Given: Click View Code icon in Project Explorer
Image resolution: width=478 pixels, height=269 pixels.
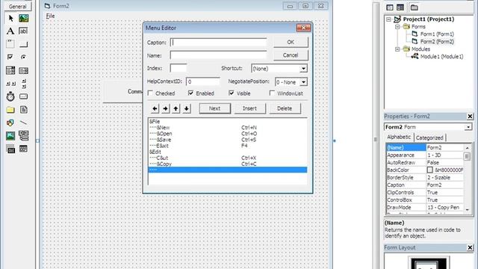Looking at the screenshot, I should coord(390,7).
